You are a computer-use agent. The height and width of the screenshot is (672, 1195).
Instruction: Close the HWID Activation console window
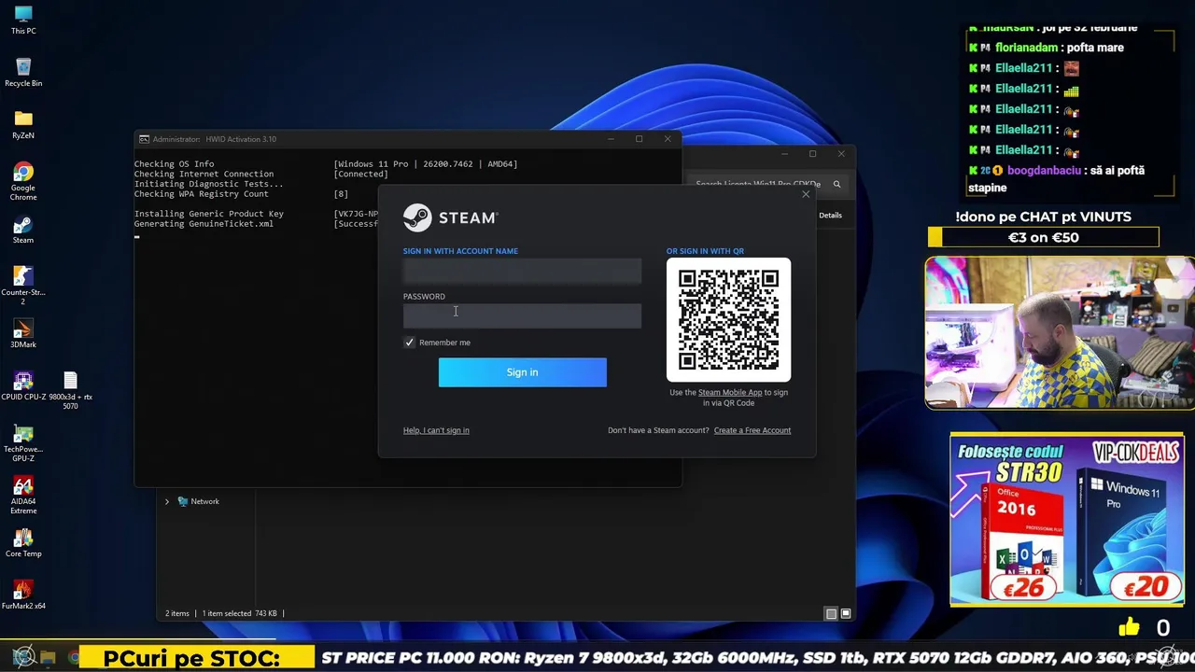(668, 139)
